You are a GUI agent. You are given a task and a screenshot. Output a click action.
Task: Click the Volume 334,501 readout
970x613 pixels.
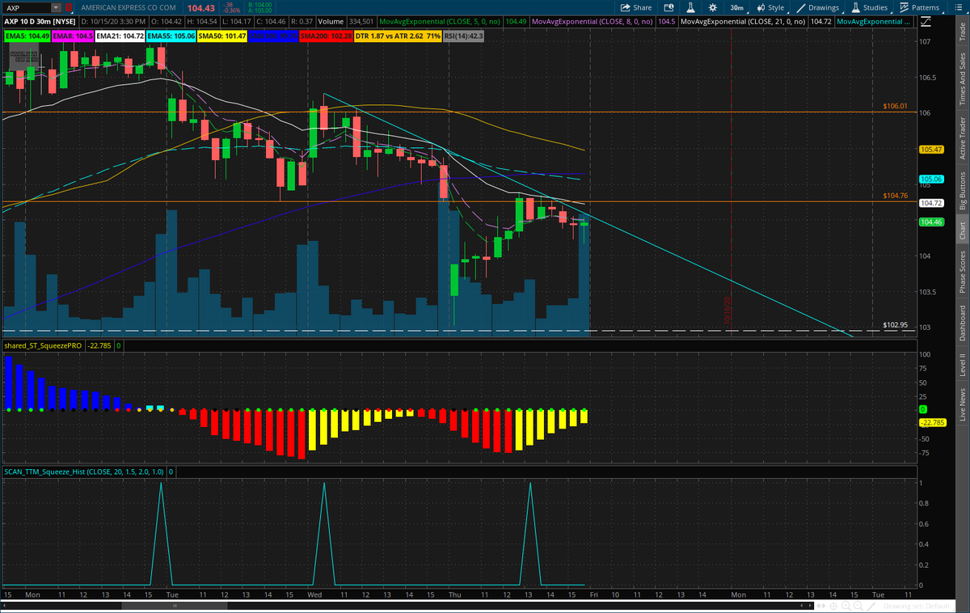tap(344, 20)
